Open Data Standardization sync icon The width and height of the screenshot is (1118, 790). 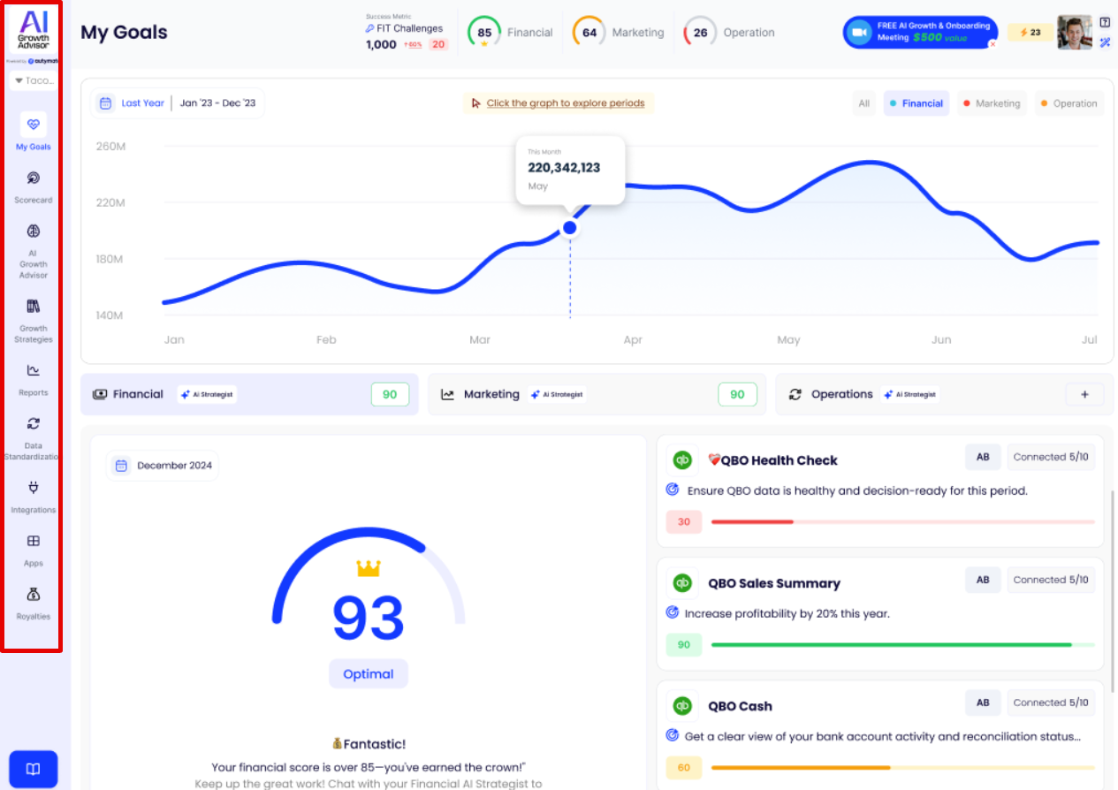(34, 423)
